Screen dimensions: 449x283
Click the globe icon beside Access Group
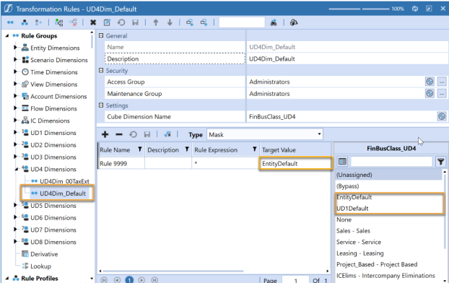[430, 82]
